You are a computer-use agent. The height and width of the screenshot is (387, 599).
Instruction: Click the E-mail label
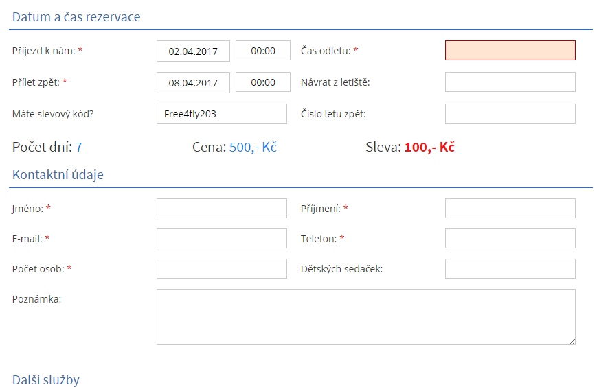coord(31,239)
